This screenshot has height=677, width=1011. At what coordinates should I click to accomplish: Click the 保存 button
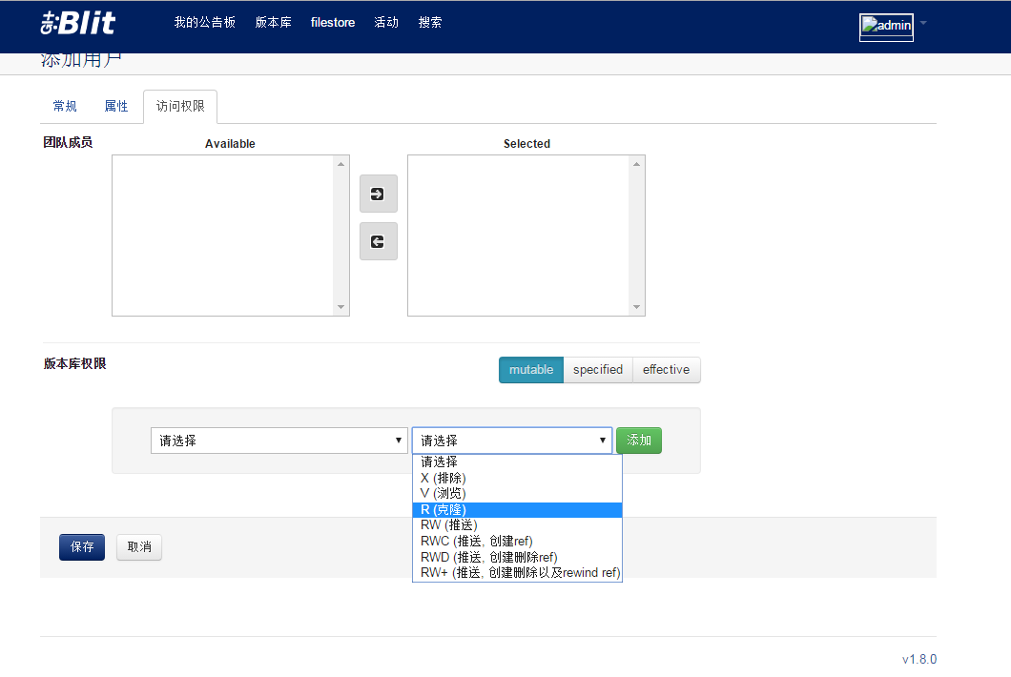pos(82,546)
